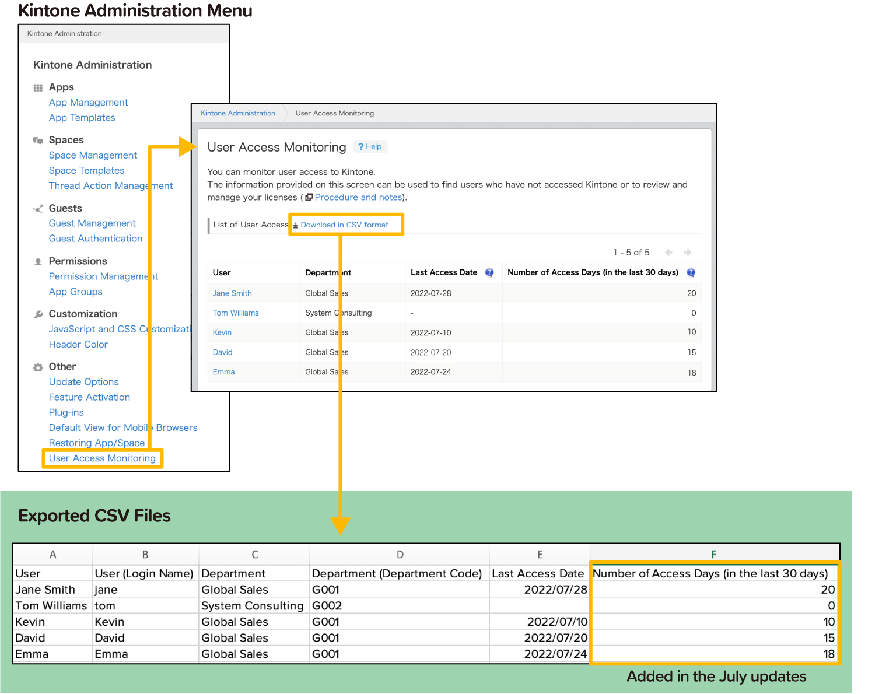The height and width of the screenshot is (694, 889).
Task: Click the Spaces icon in admin menu
Action: coord(38,141)
